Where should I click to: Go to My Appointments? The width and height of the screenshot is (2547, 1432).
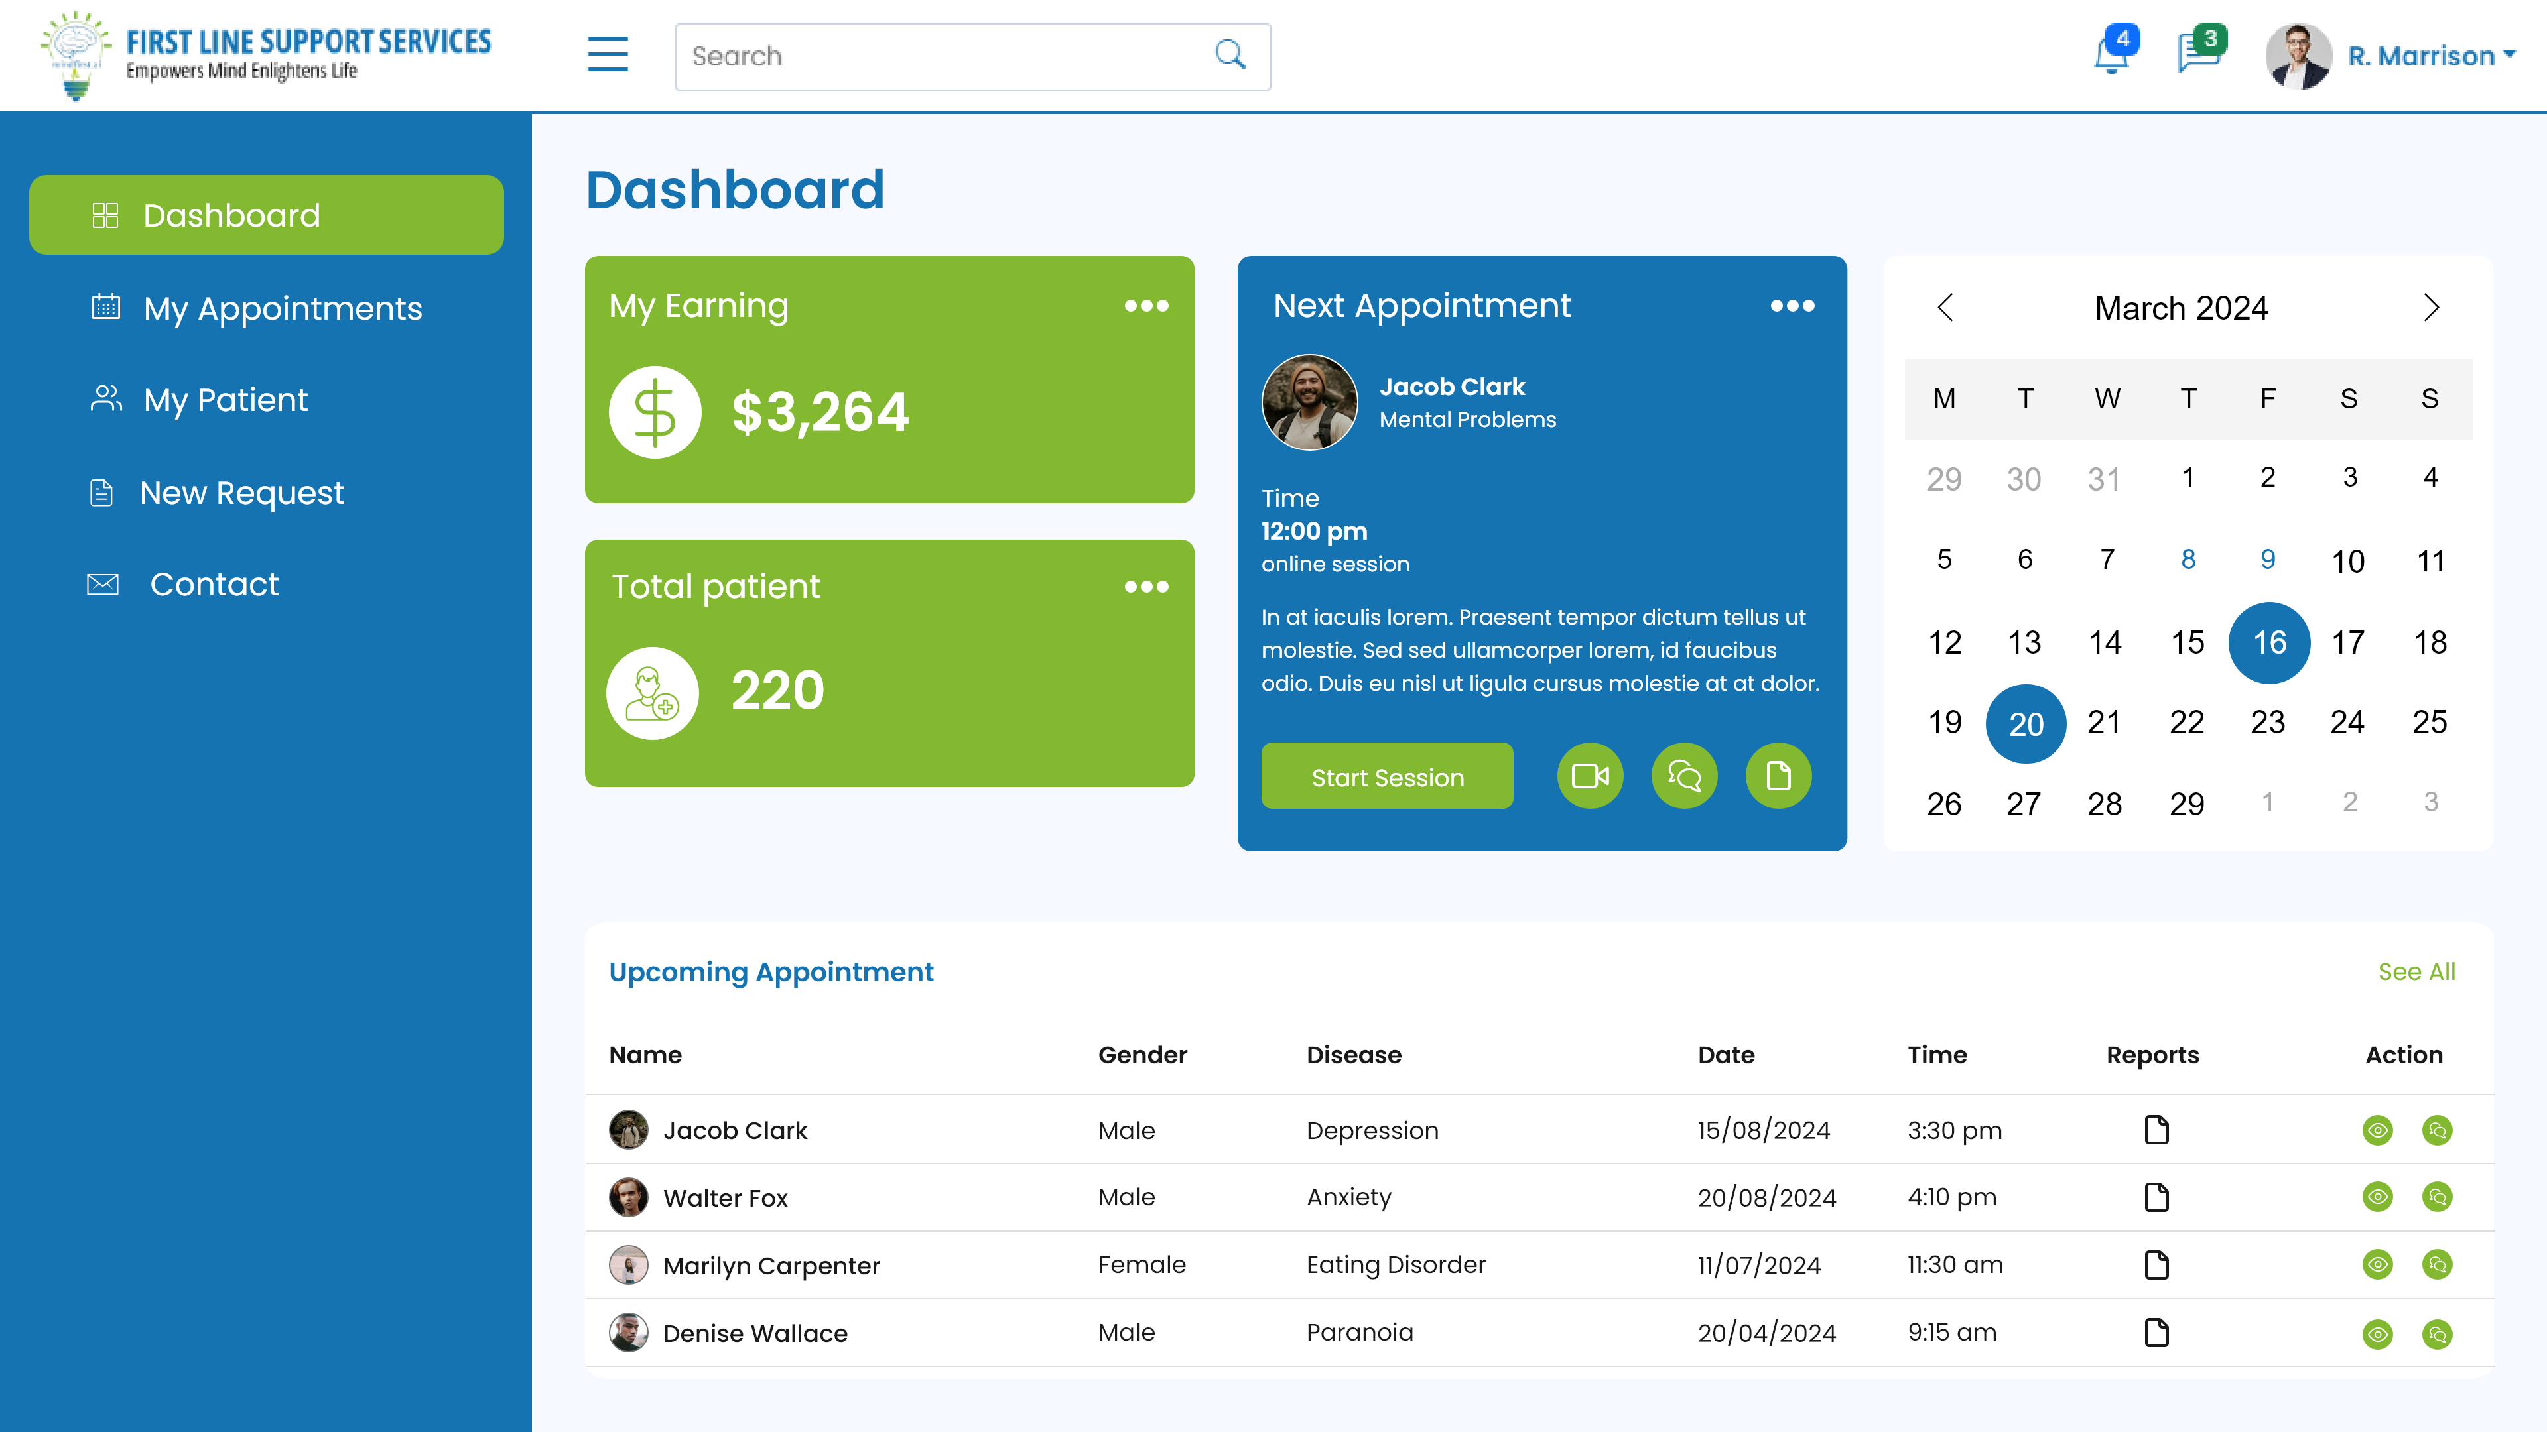point(256,308)
